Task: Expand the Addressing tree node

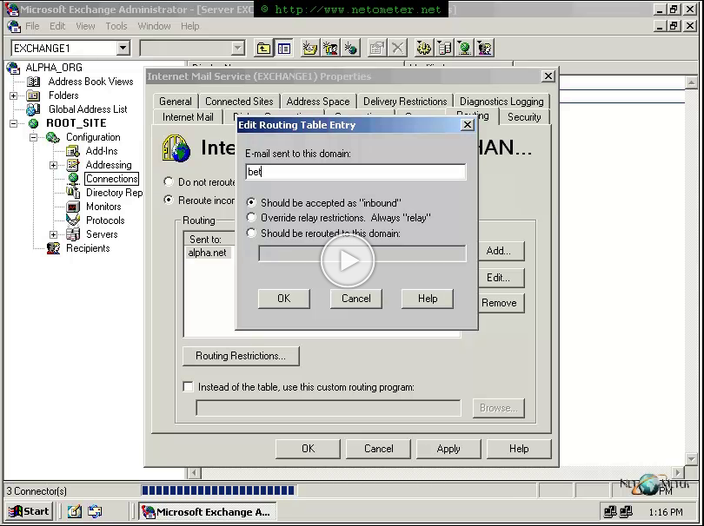Action: point(53,165)
